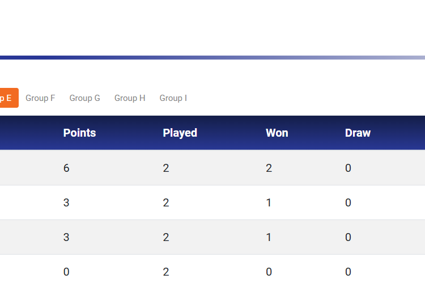The width and height of the screenshot is (425, 300).
Task: Click the Points value 0 in last row
Action: pos(66,272)
